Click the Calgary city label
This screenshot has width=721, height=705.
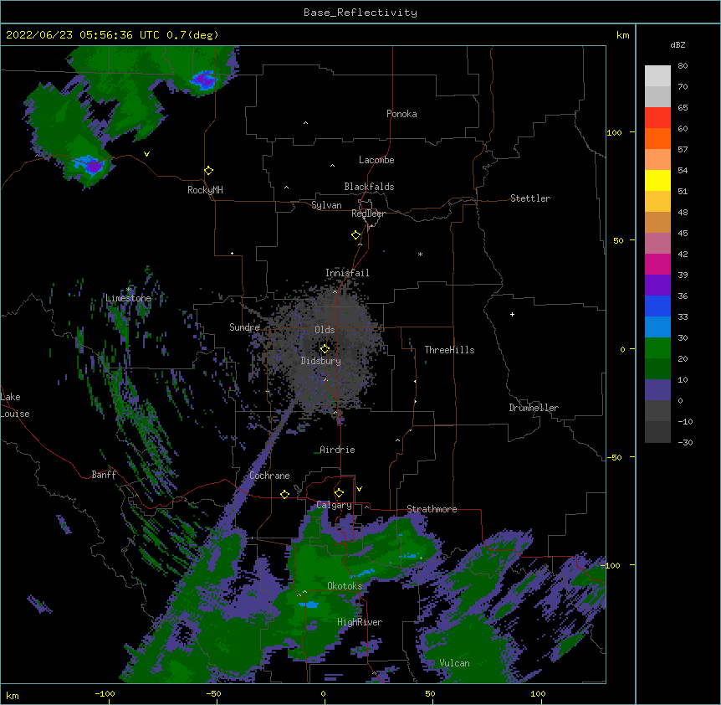click(334, 505)
